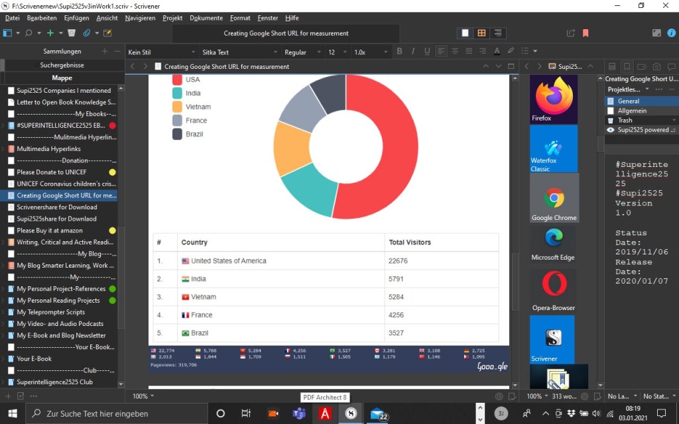Click the Bold formatting icon
Screen dimensions: 679x424
coord(399,52)
